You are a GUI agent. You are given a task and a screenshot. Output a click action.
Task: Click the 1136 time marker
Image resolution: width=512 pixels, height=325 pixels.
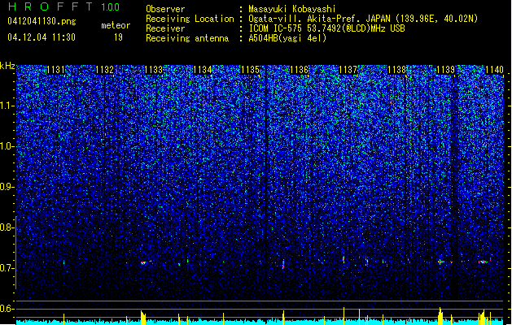pyautogui.click(x=299, y=70)
